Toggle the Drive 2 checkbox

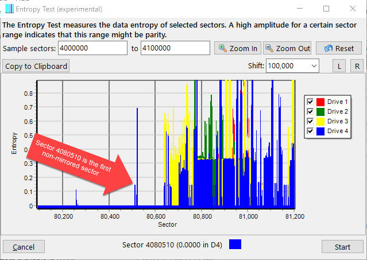[x=310, y=111]
